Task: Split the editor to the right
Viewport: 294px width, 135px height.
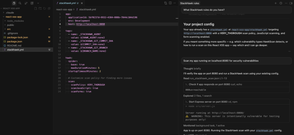Action: coord(170,3)
